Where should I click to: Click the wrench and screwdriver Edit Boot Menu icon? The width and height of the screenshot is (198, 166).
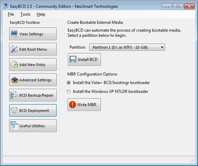tap(14, 49)
